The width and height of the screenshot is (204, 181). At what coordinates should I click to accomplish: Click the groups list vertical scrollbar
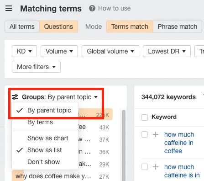pyautogui.click(x=124, y=145)
